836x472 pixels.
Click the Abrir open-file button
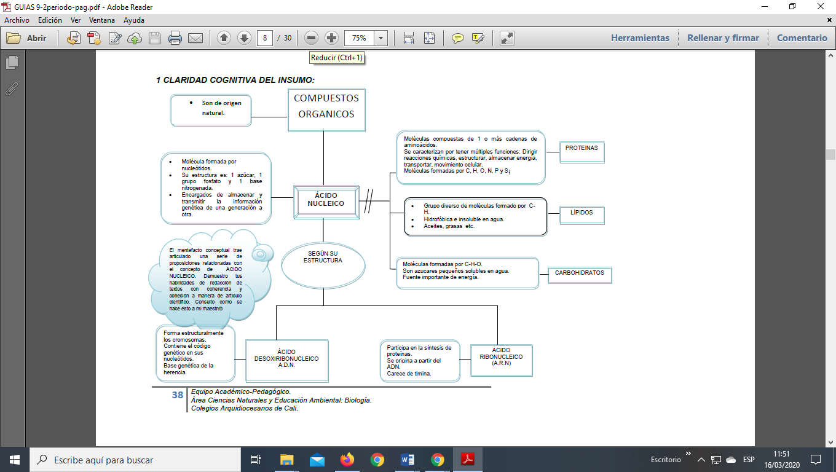pyautogui.click(x=26, y=38)
